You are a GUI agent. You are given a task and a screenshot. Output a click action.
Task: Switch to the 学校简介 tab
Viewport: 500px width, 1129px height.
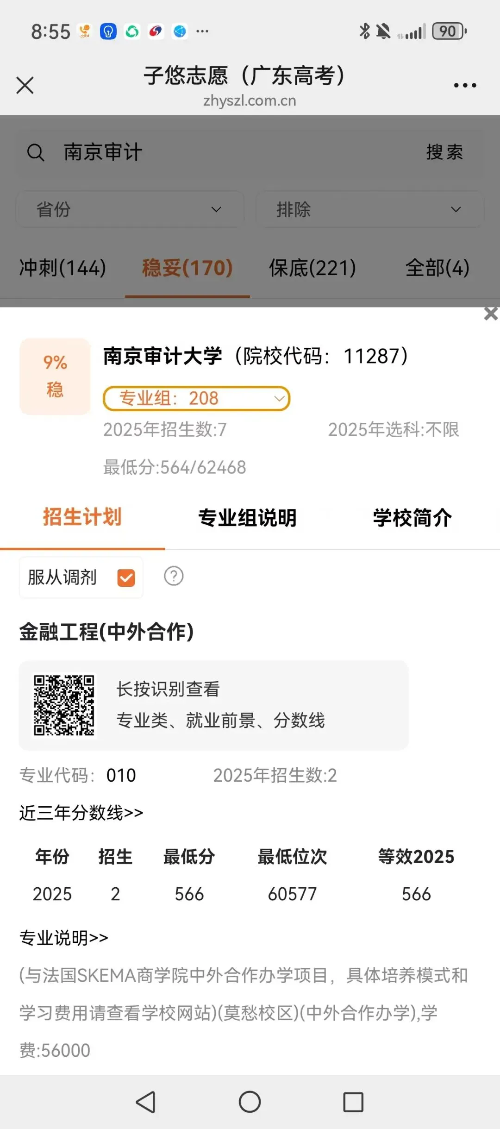coord(412,517)
